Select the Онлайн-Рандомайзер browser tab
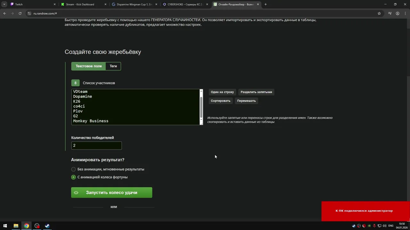The image size is (410, 230). (236, 4)
